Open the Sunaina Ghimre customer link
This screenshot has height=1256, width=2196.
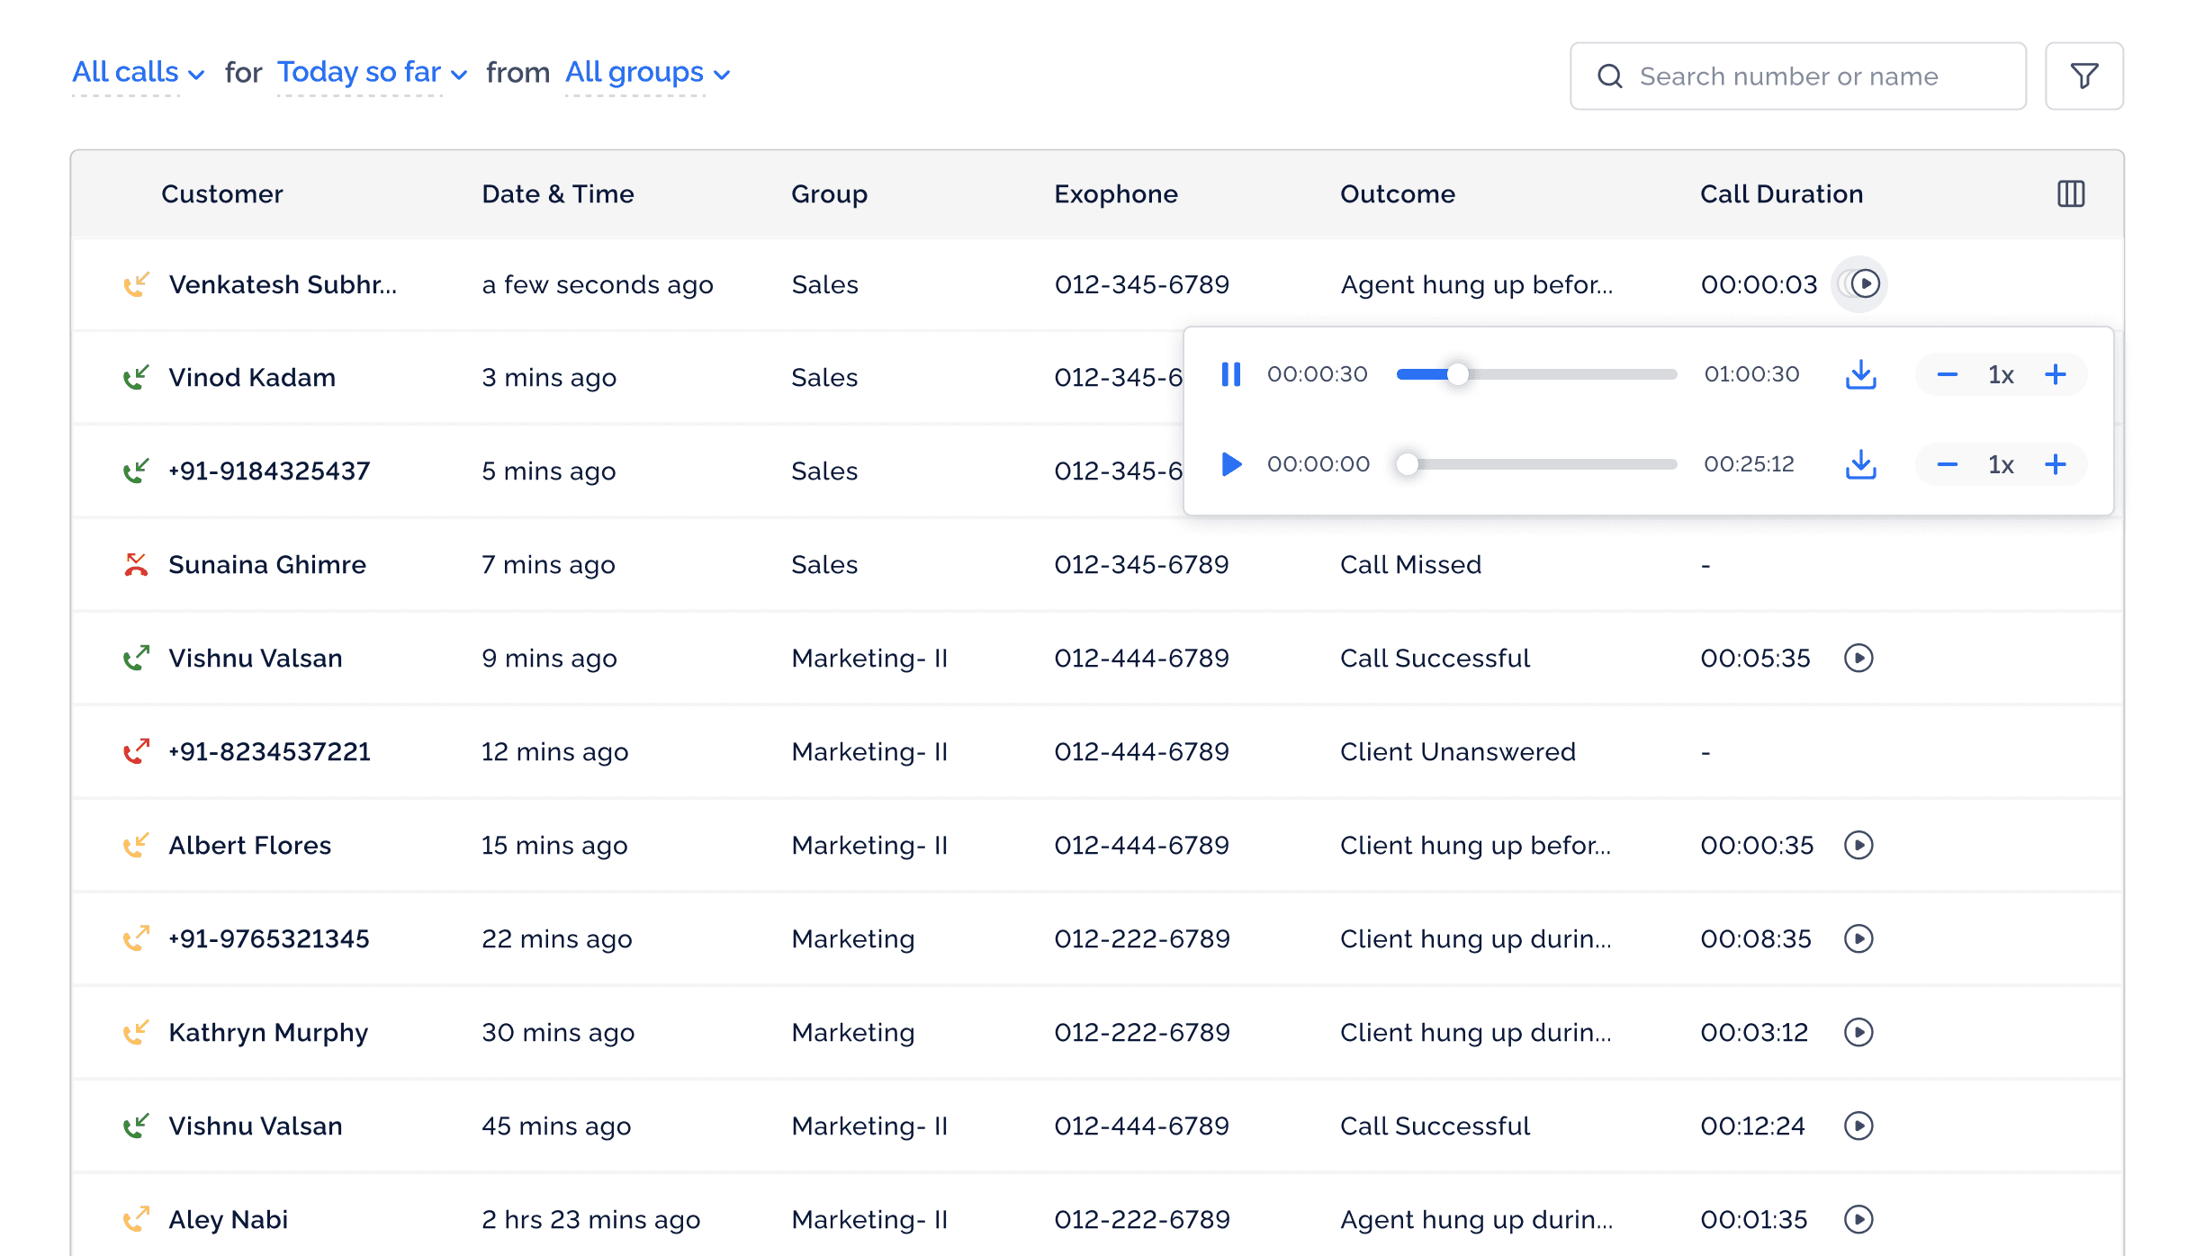[266, 564]
